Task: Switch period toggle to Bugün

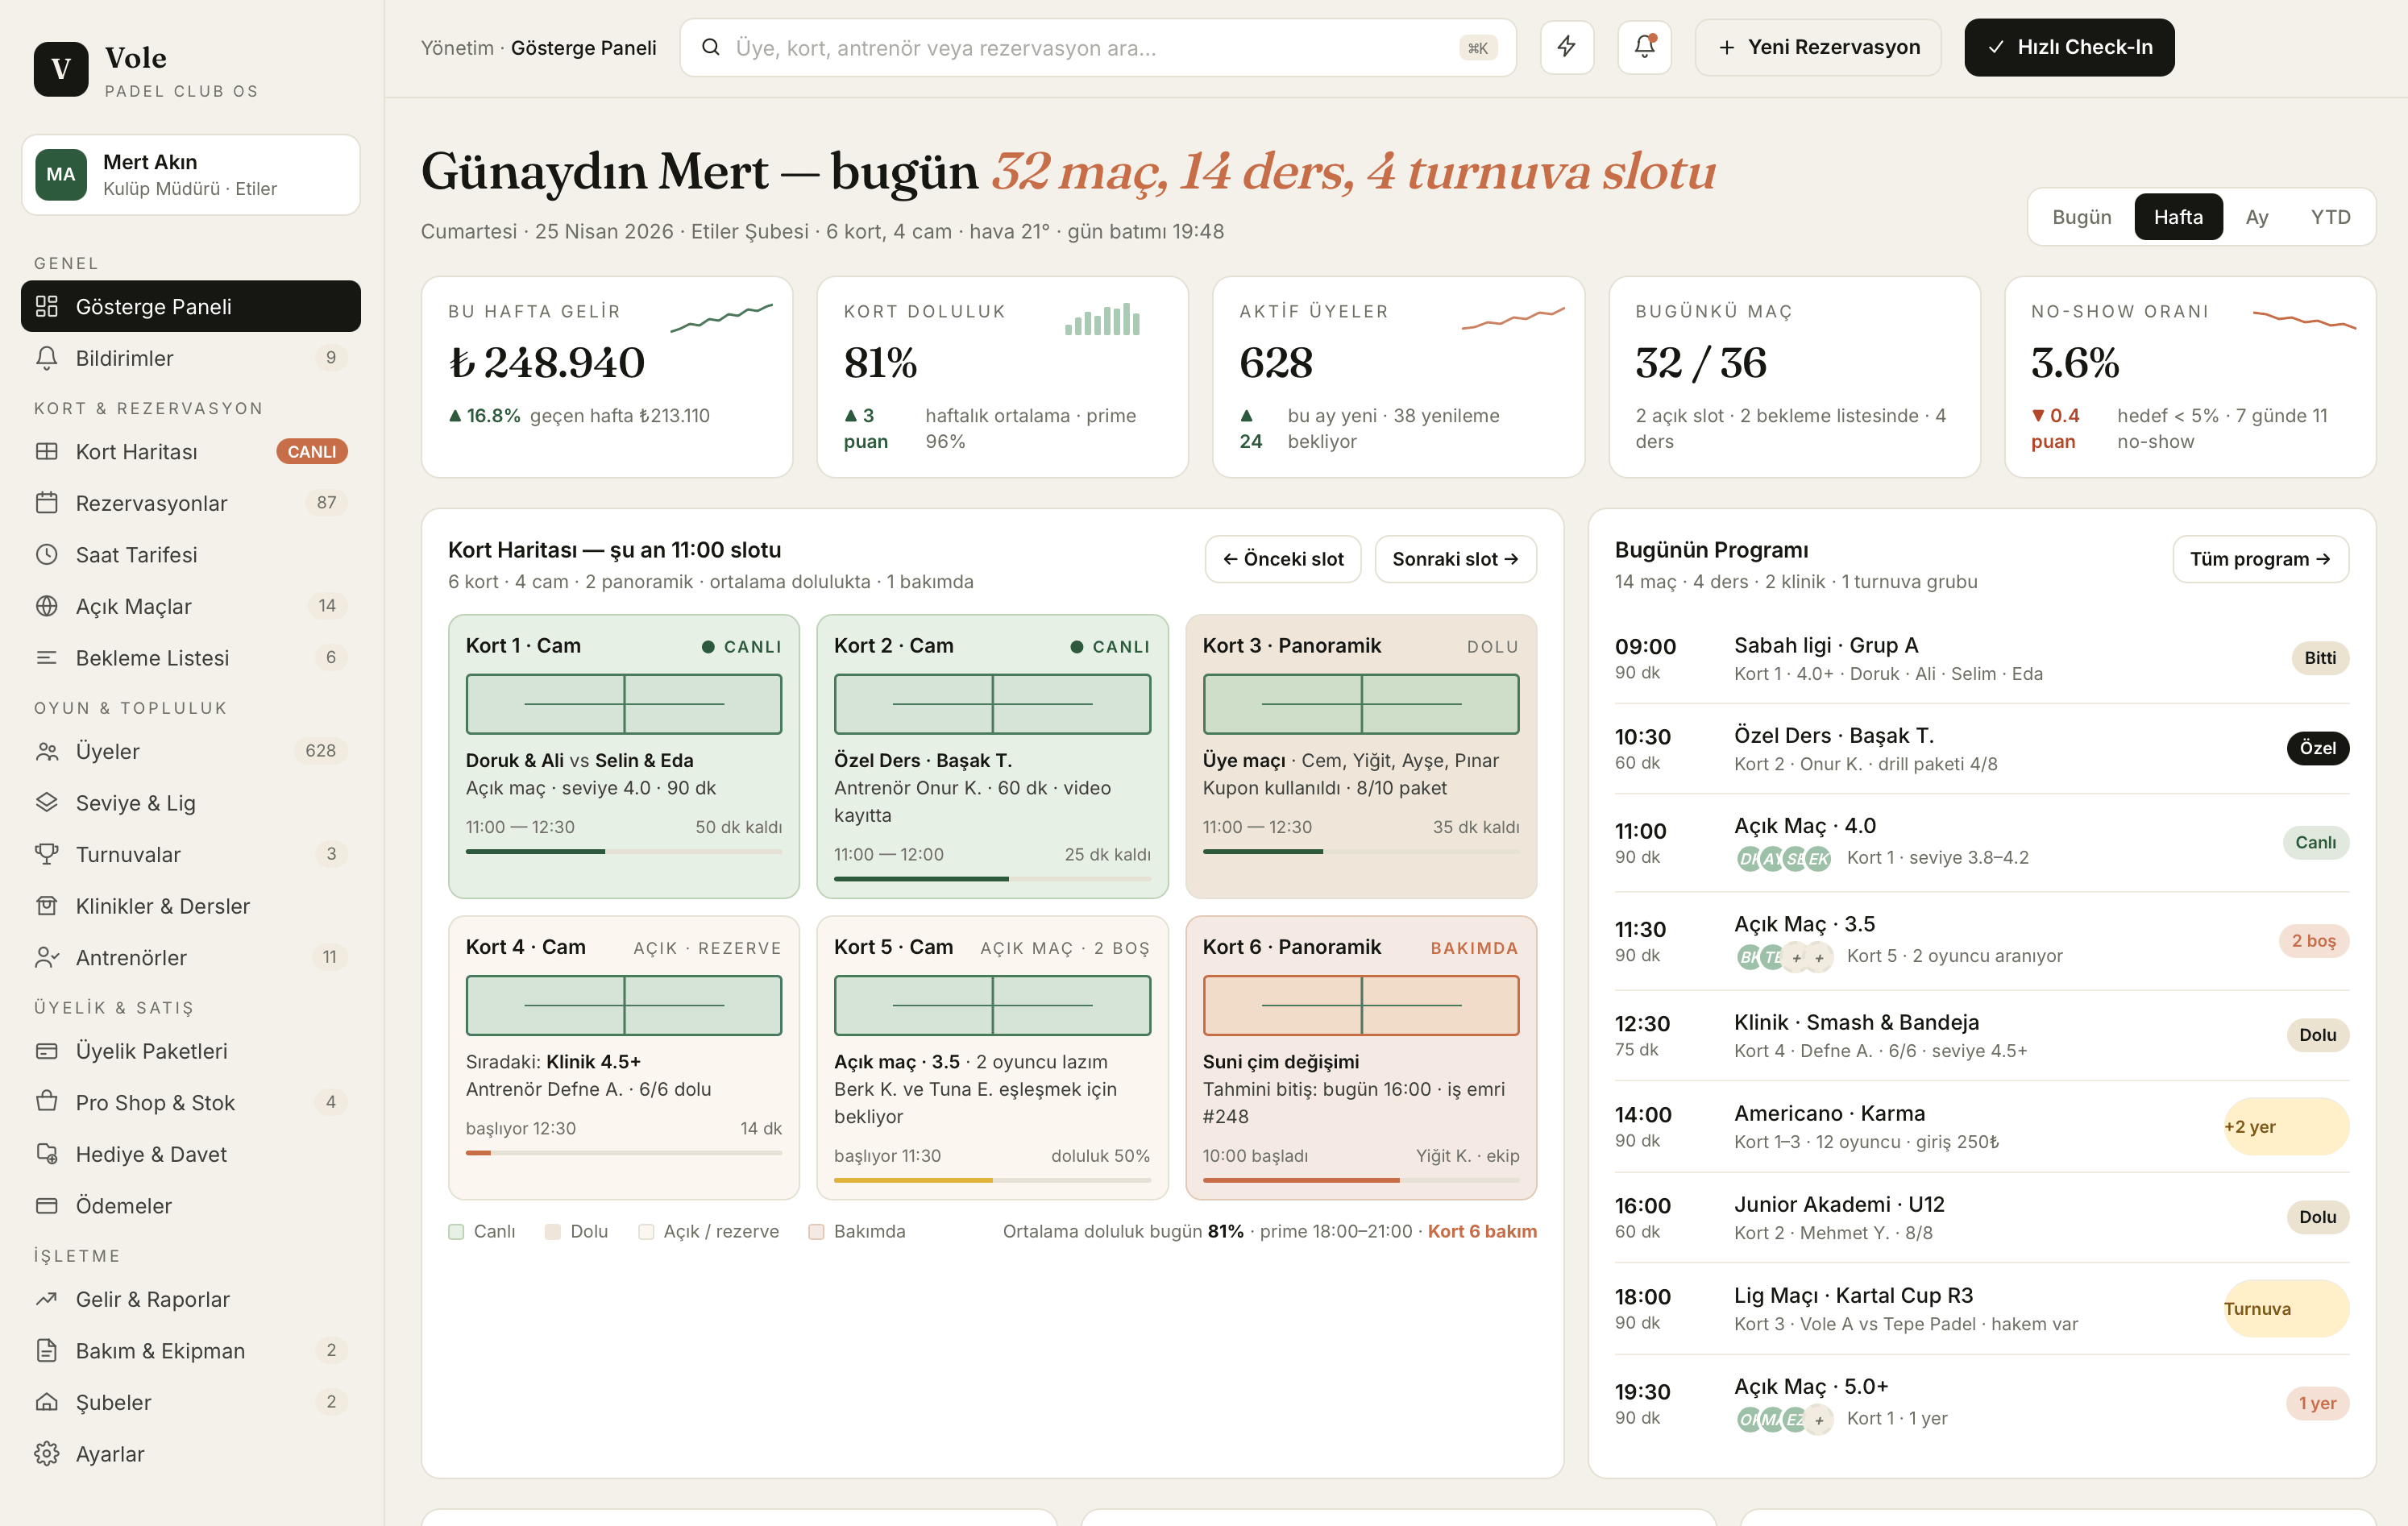Action: click(x=2081, y=217)
